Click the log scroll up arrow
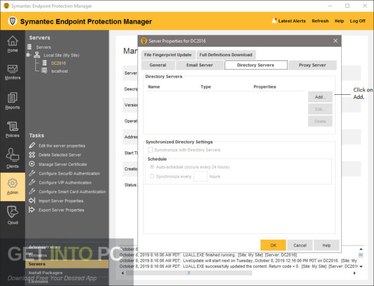This screenshot has width=374, height=286. pos(361,249)
